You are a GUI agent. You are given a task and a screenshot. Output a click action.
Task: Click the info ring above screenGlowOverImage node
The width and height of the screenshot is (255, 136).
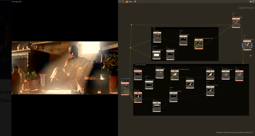[233, 15]
